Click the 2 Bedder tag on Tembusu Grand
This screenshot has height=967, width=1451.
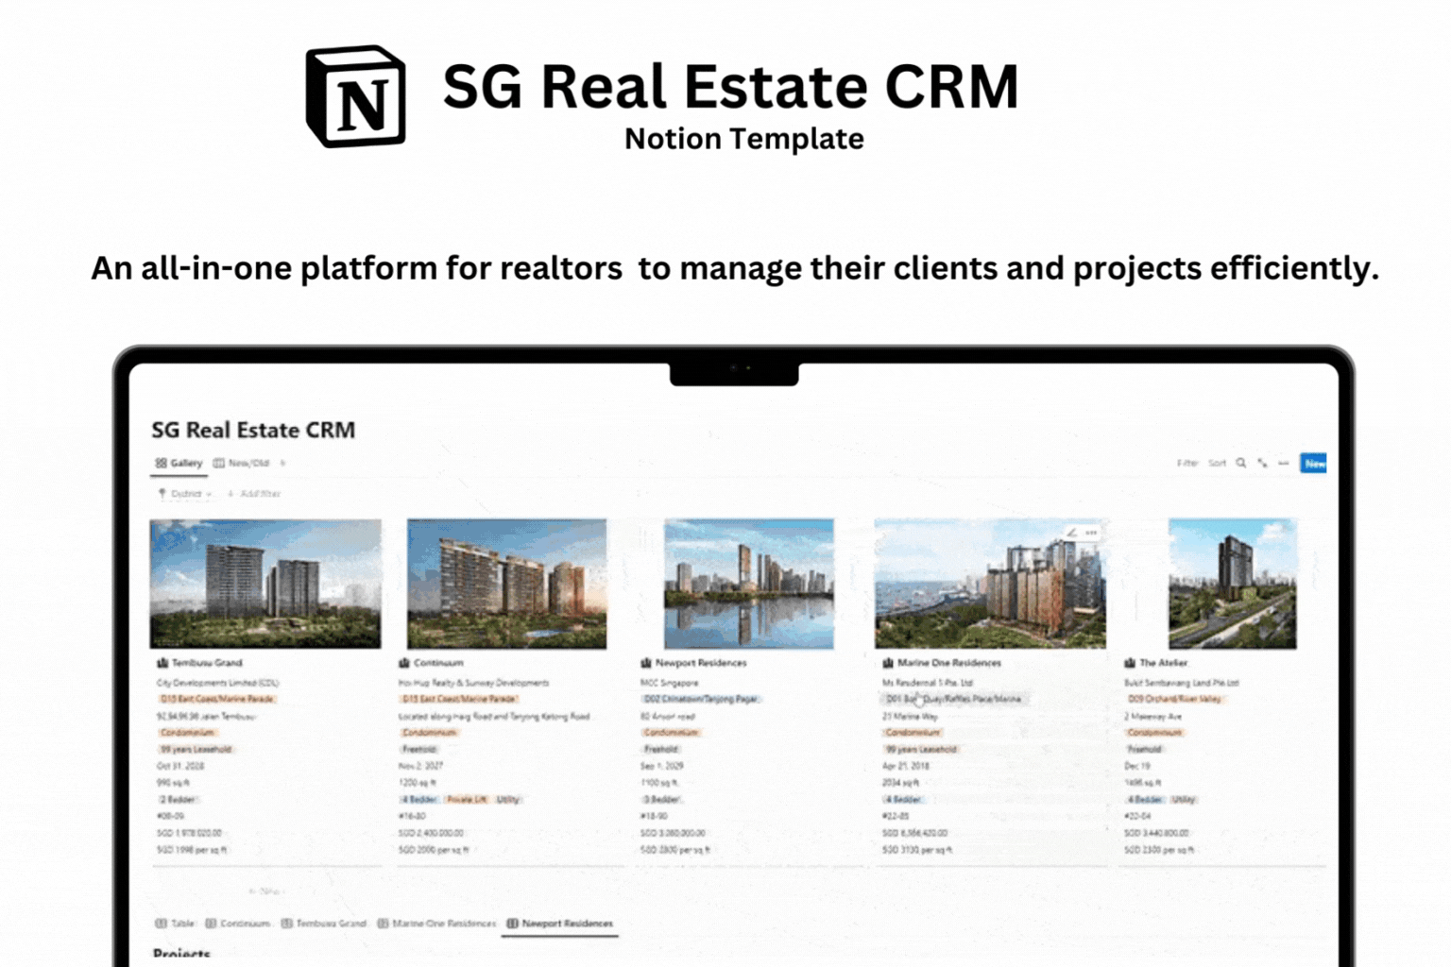click(177, 799)
